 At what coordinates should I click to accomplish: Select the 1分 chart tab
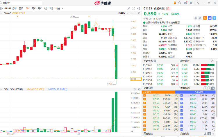[x=46, y=8]
